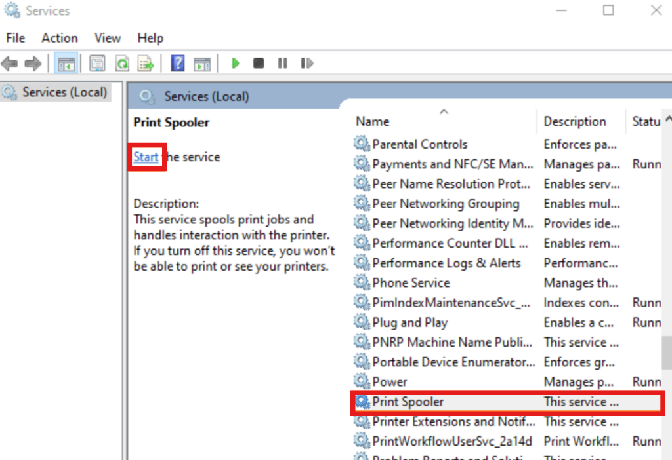Image resolution: width=672 pixels, height=460 pixels.
Task: Select Performance Counter DLL Host service
Action: [x=507, y=243]
